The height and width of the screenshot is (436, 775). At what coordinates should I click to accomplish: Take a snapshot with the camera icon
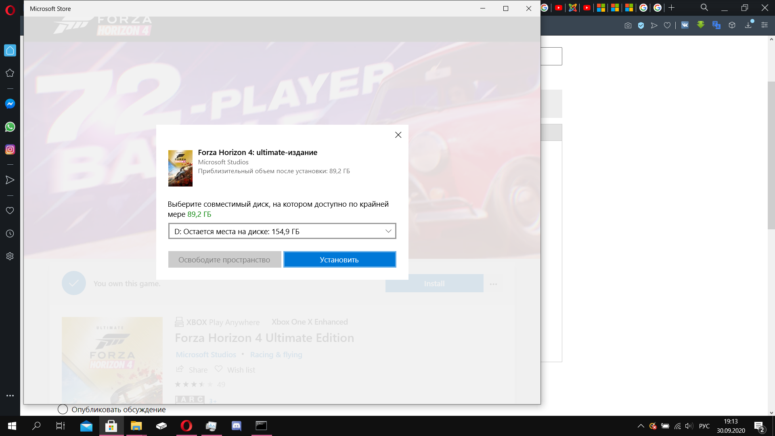tap(628, 25)
